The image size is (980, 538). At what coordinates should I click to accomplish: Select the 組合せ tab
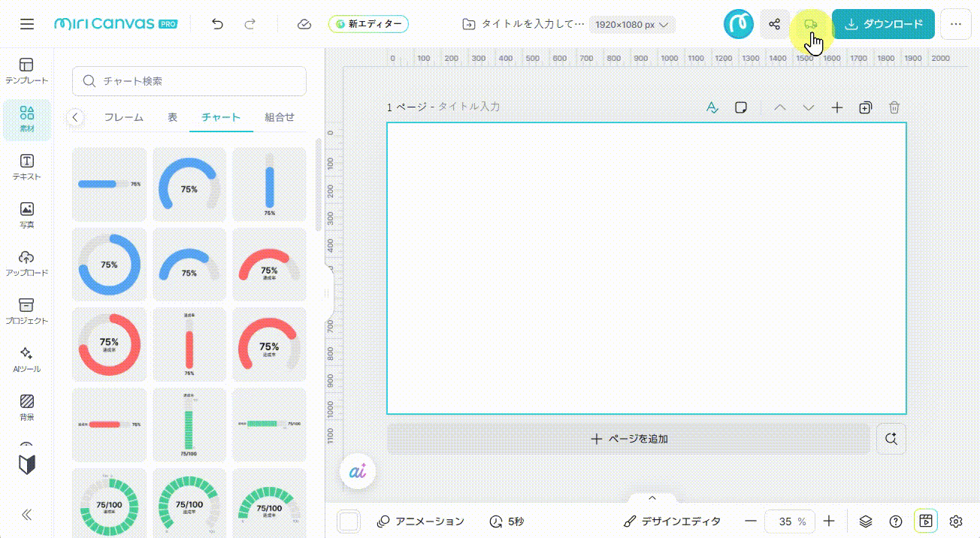(280, 117)
